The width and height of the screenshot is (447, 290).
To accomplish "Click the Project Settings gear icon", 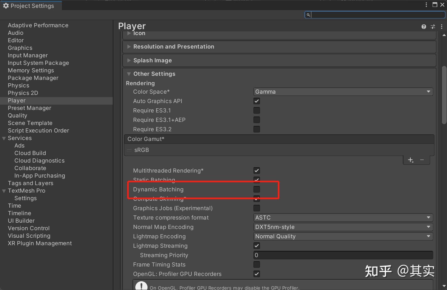I will pyautogui.click(x=6, y=6).
